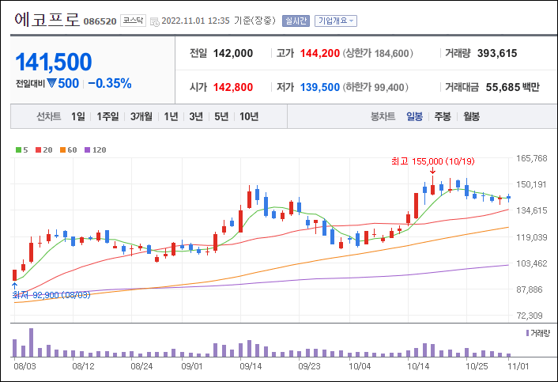The width and height of the screenshot is (558, 382).
Task: Click lower limit text 하한가 99,400
Action: pos(375,87)
